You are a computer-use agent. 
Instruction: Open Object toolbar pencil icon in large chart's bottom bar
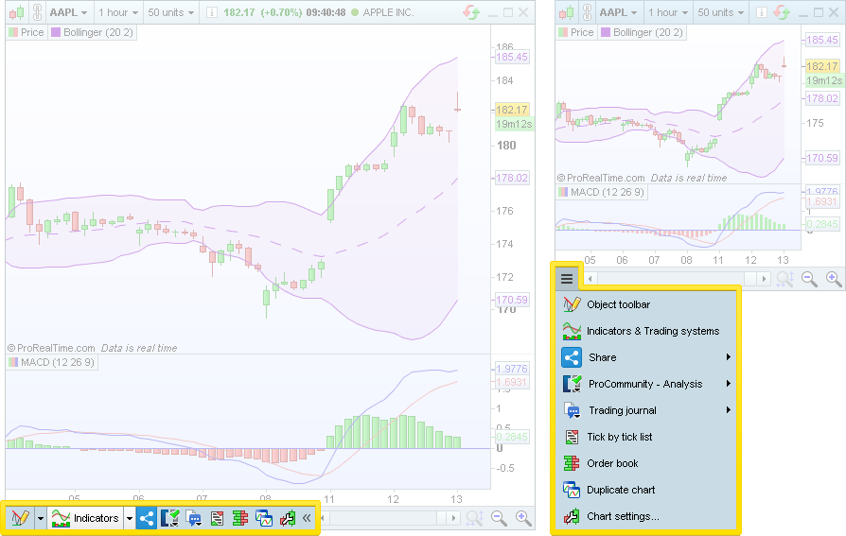pyautogui.click(x=17, y=518)
